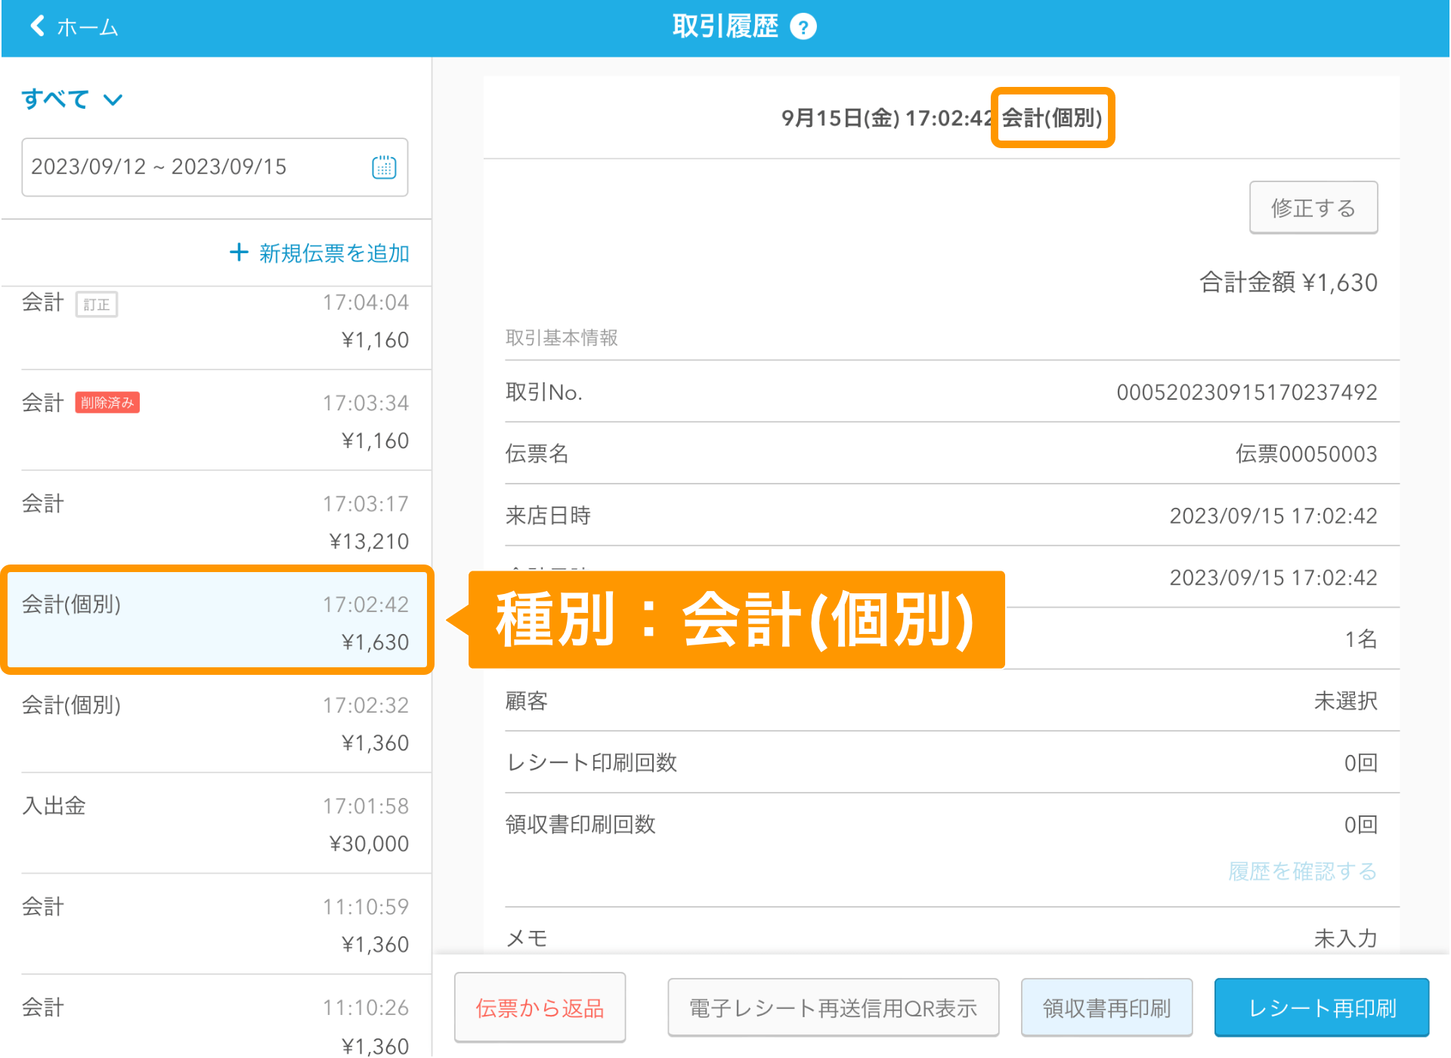Select the 会計(個別) entry at 17:02:32

pyautogui.click(x=216, y=722)
